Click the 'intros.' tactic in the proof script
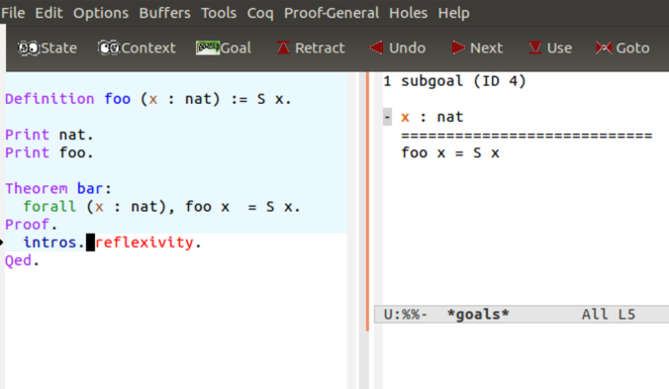669x389 pixels. point(53,243)
